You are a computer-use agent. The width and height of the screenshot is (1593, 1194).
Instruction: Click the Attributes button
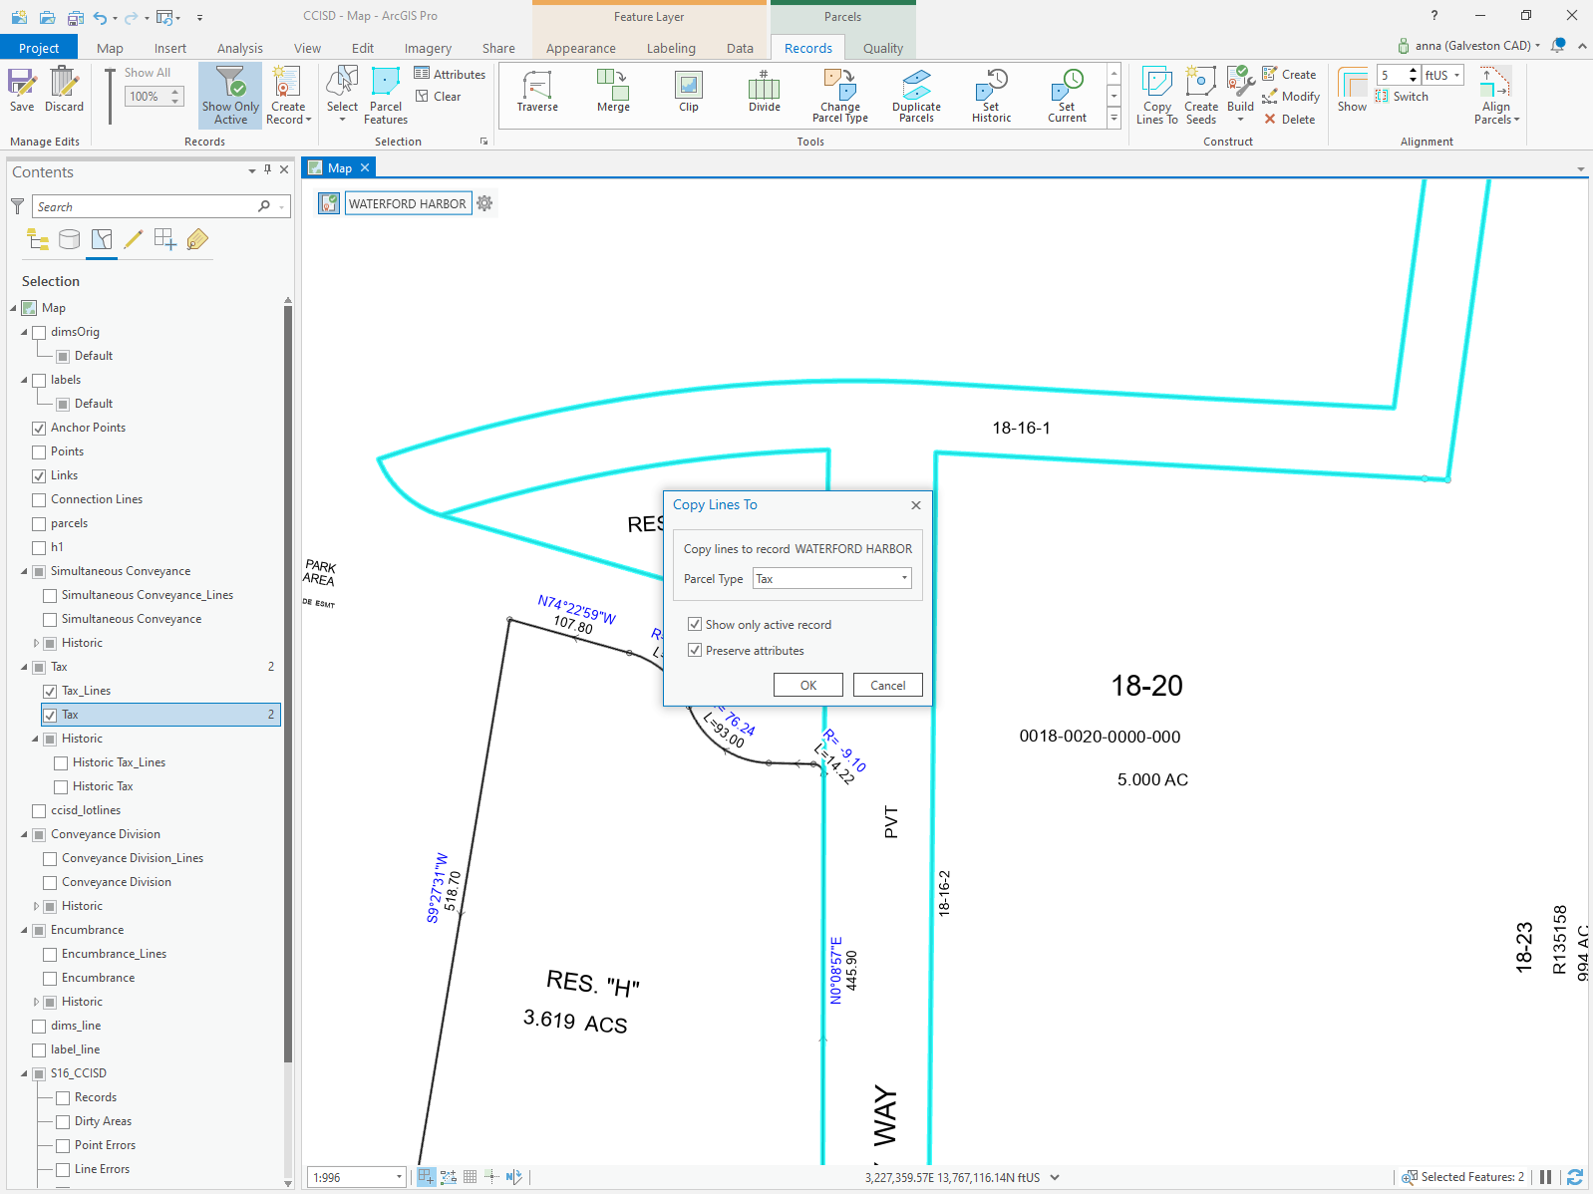[x=450, y=74]
